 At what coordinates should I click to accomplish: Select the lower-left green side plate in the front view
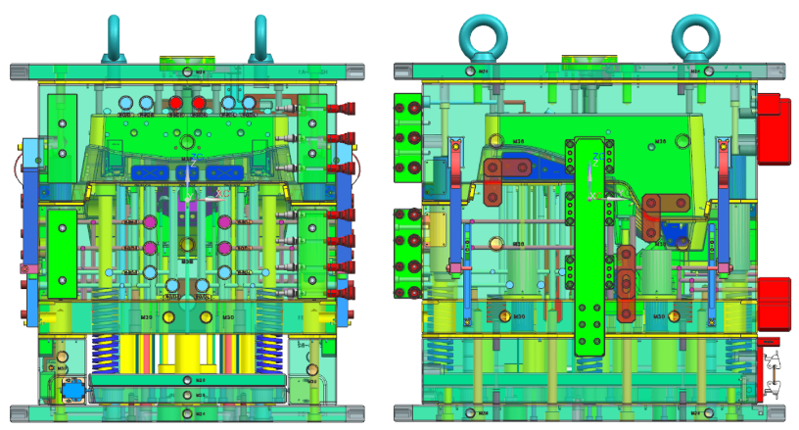tap(62, 254)
